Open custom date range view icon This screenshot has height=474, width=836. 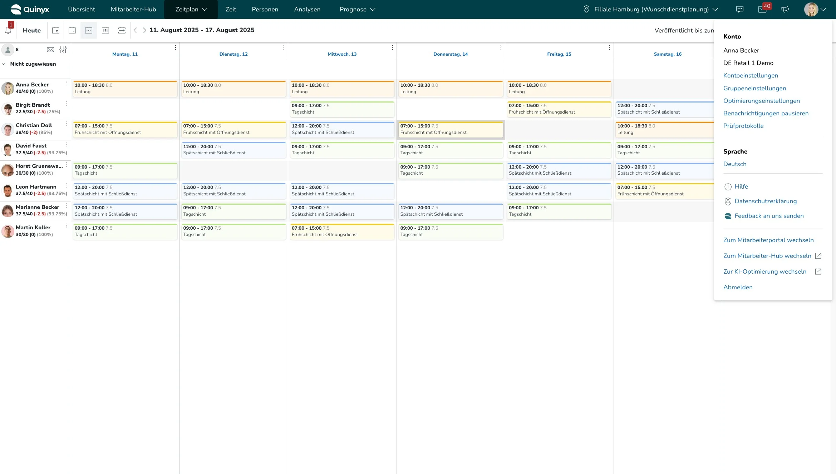122,30
